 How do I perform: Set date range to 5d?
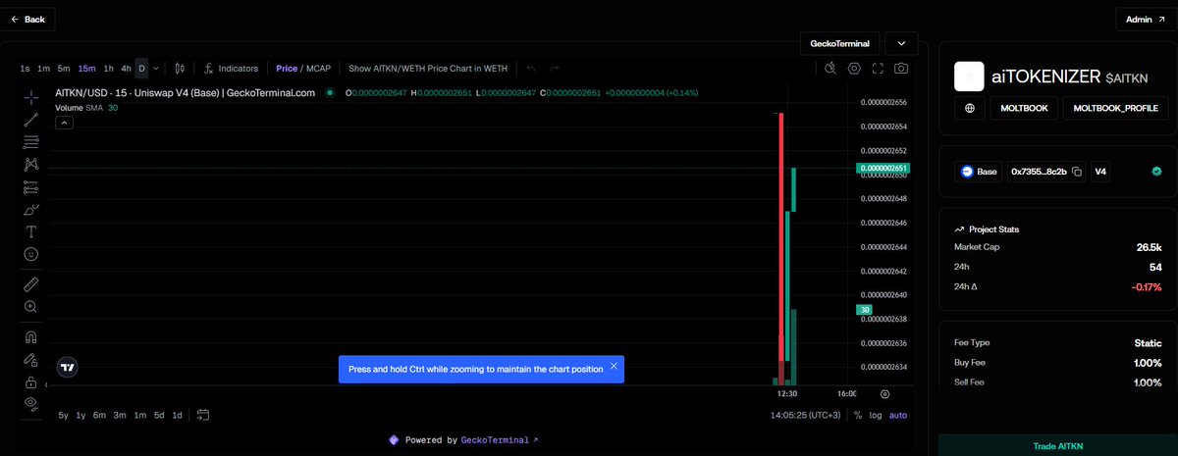tap(159, 415)
